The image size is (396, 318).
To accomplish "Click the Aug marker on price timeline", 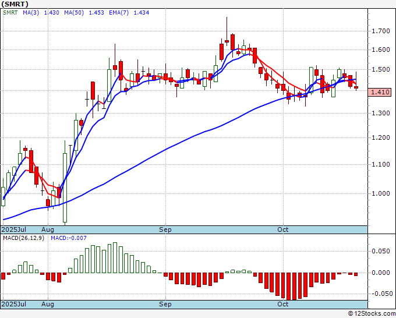I will coord(48,229).
